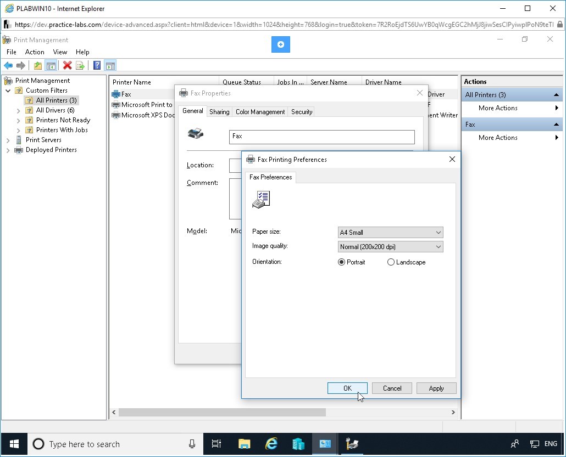Collapse the Custom Filters tree node
This screenshot has width=566, height=457.
8,91
